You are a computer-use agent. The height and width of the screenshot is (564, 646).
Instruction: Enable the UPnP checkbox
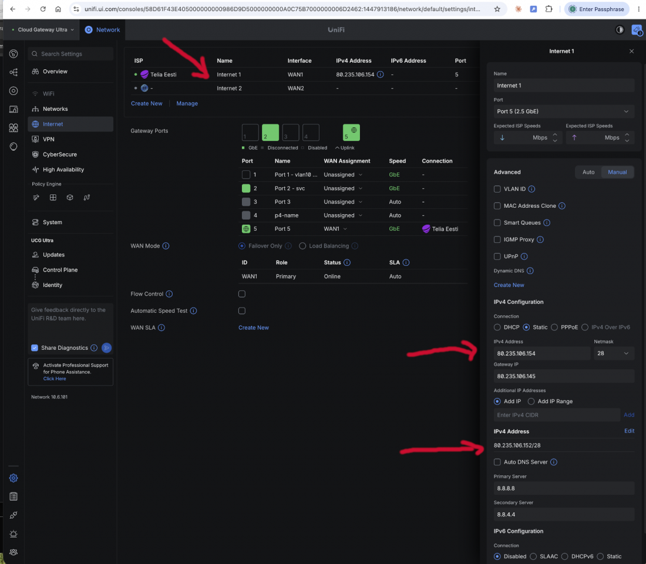pos(497,256)
